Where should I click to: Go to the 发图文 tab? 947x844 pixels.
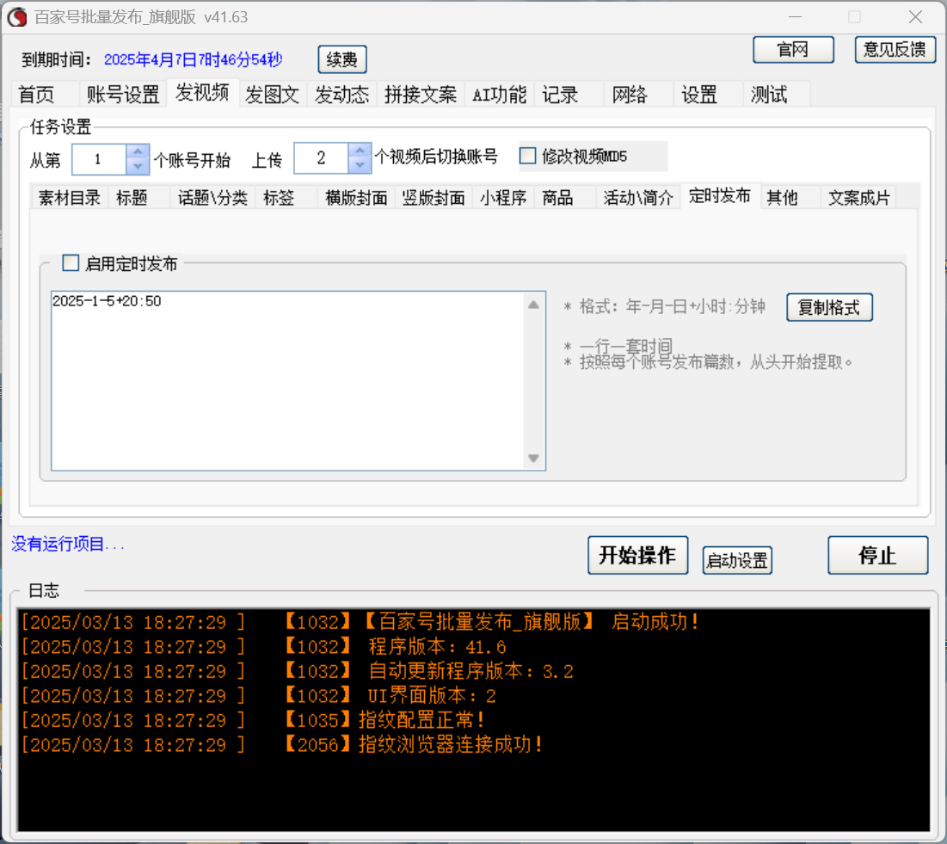click(273, 95)
